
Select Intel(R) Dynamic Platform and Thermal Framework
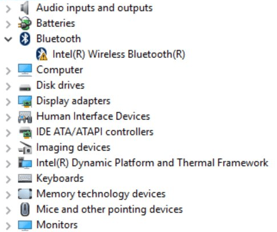point(152,163)
